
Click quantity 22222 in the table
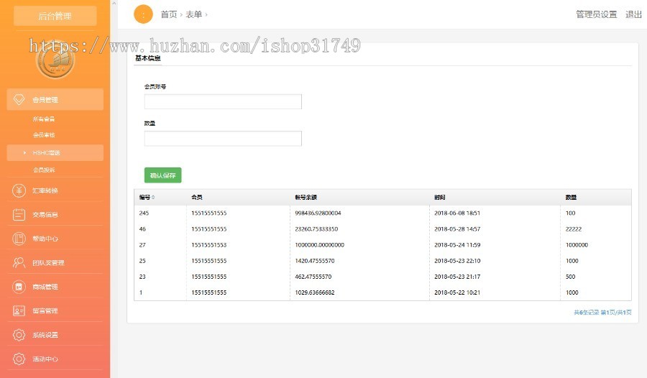(x=574, y=229)
